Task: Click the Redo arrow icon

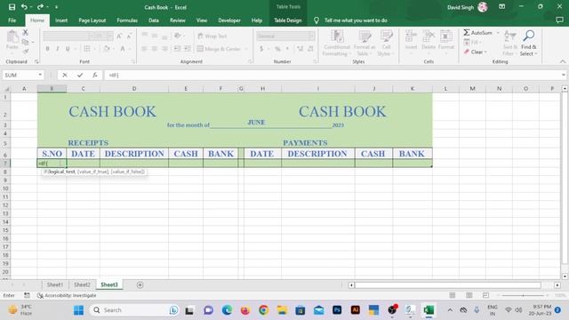Action: click(x=40, y=7)
